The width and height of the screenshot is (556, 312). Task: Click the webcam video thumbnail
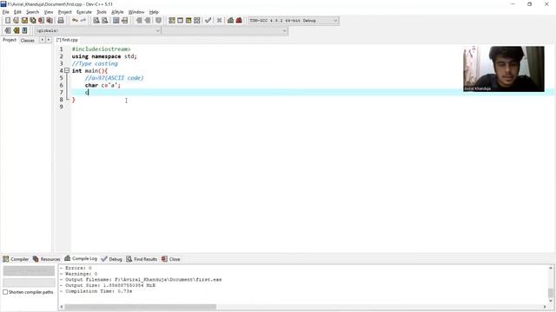tap(504, 69)
